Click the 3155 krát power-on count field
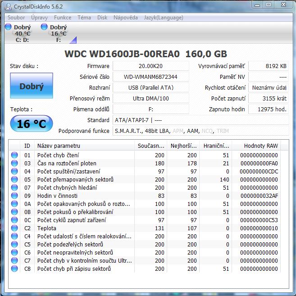This screenshot has width=296, height=296. click(x=269, y=98)
